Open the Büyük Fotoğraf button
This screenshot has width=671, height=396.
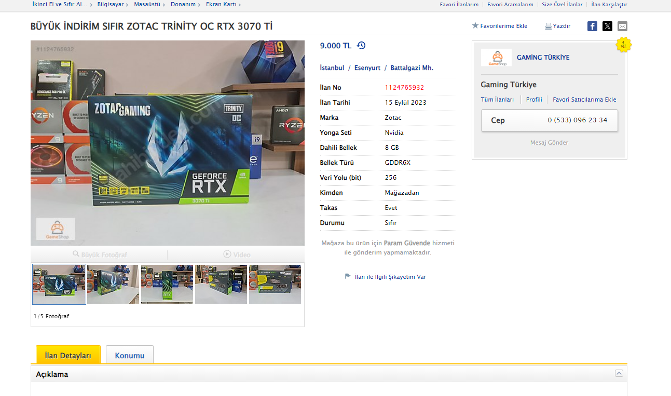click(x=99, y=254)
